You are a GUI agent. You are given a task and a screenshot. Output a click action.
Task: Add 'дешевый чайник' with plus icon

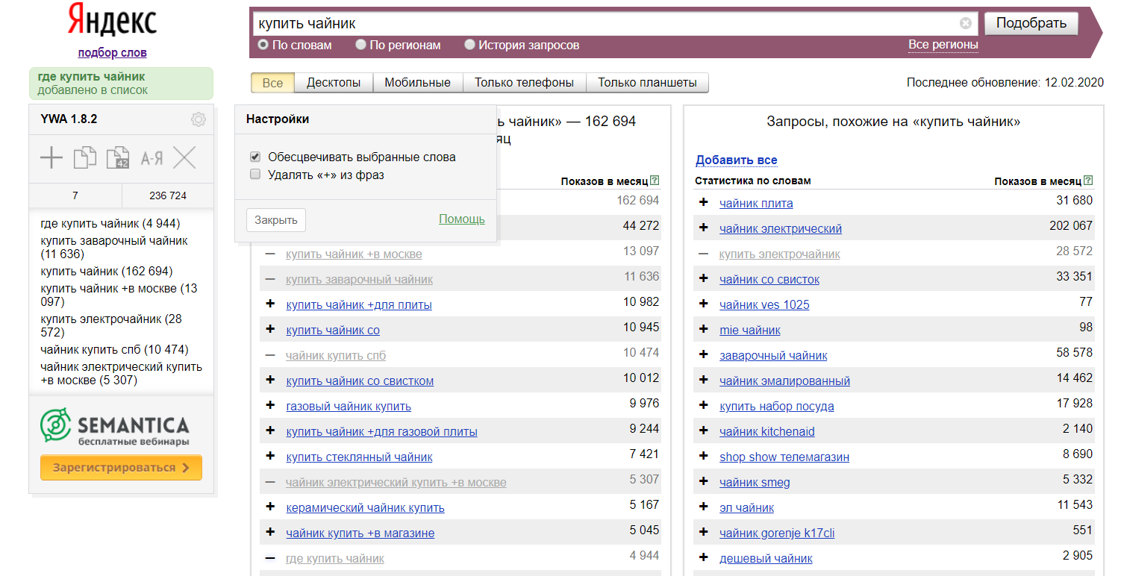pyautogui.click(x=703, y=558)
